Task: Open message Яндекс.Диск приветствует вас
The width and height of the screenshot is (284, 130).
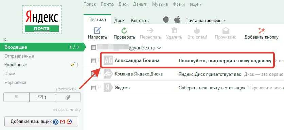Action: click(210, 74)
